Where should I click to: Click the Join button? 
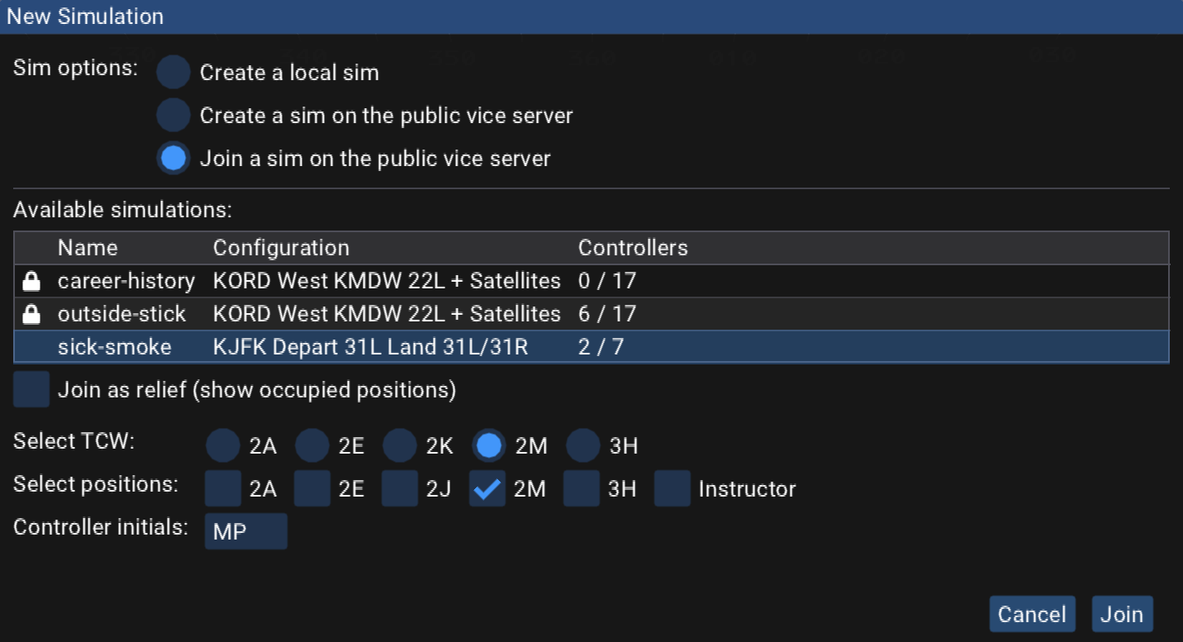coord(1122,614)
